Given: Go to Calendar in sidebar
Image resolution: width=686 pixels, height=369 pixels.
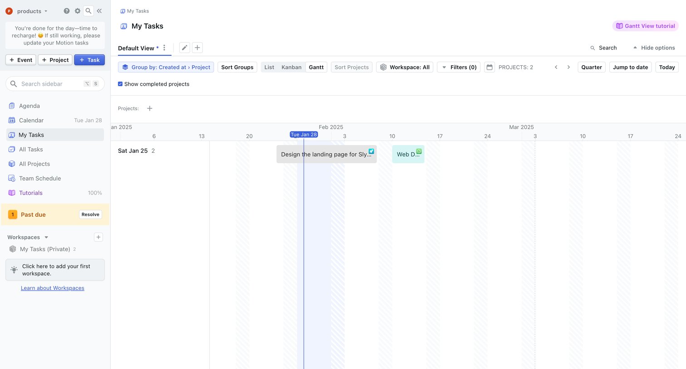Looking at the screenshot, I should [55, 120].
